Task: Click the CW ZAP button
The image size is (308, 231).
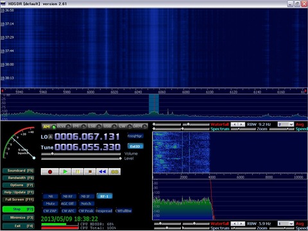Action: tap(50, 211)
